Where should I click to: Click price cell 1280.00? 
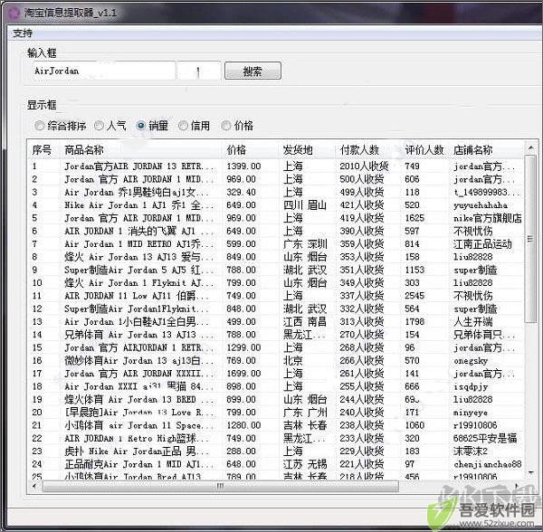[243, 425]
